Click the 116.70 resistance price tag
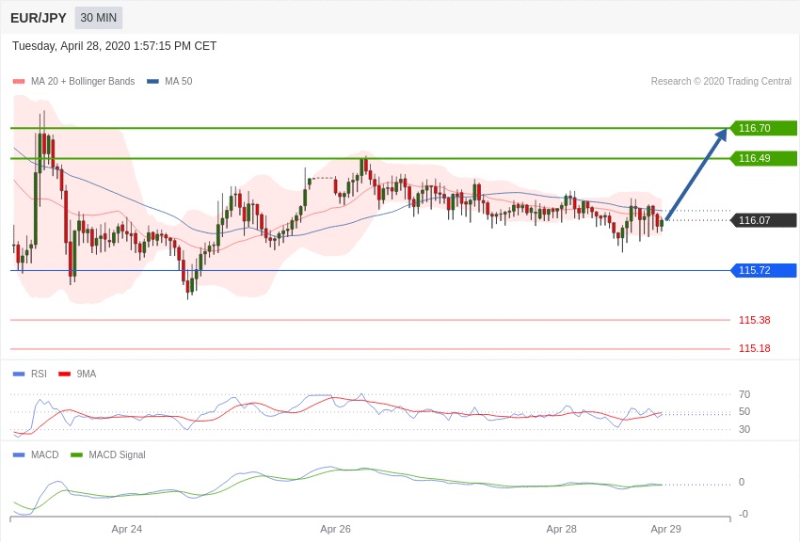Image resolution: width=800 pixels, height=542 pixels. (763, 128)
